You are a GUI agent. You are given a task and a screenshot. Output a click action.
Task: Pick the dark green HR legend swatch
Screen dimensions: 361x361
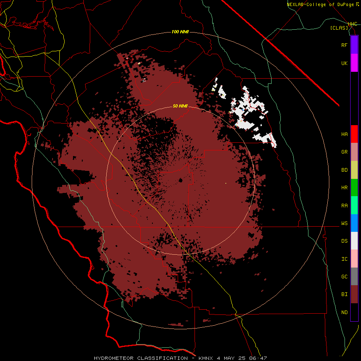pos(354,188)
